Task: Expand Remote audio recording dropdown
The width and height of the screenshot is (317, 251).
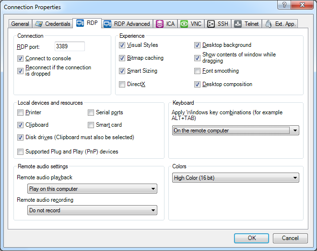Action: (x=92, y=210)
